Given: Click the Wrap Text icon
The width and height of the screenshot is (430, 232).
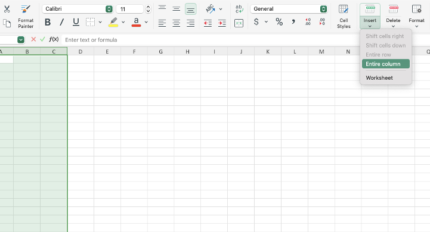Looking at the screenshot, I should tap(239, 9).
